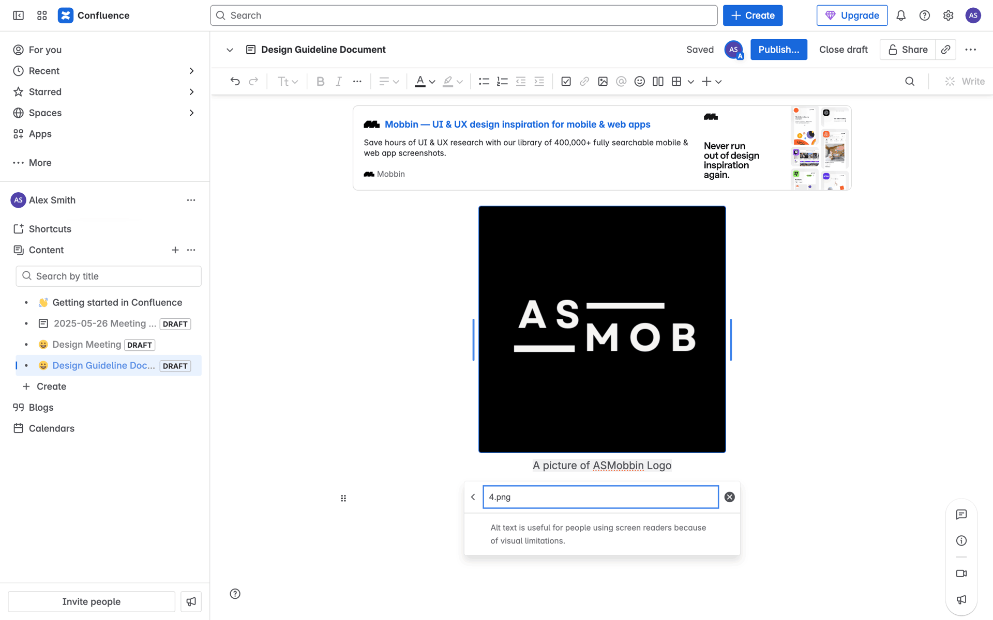The height and width of the screenshot is (620, 993).
Task: Outdent the current line
Action: coord(521,81)
